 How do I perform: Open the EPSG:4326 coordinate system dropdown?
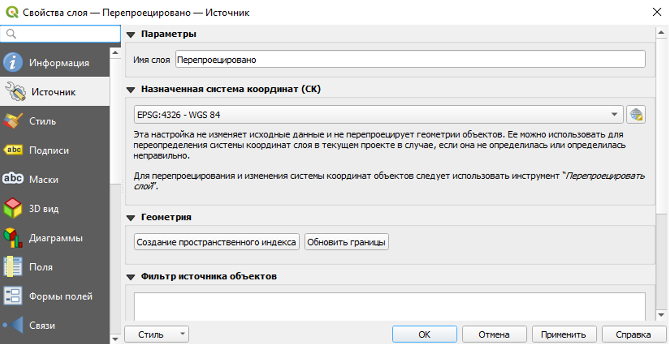pos(378,115)
